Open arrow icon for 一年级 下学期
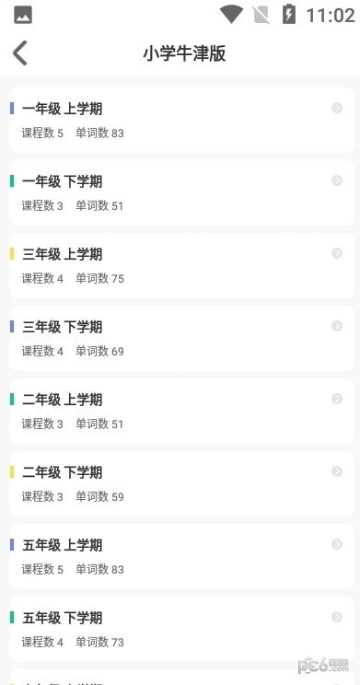The width and height of the screenshot is (360, 685). point(337,180)
